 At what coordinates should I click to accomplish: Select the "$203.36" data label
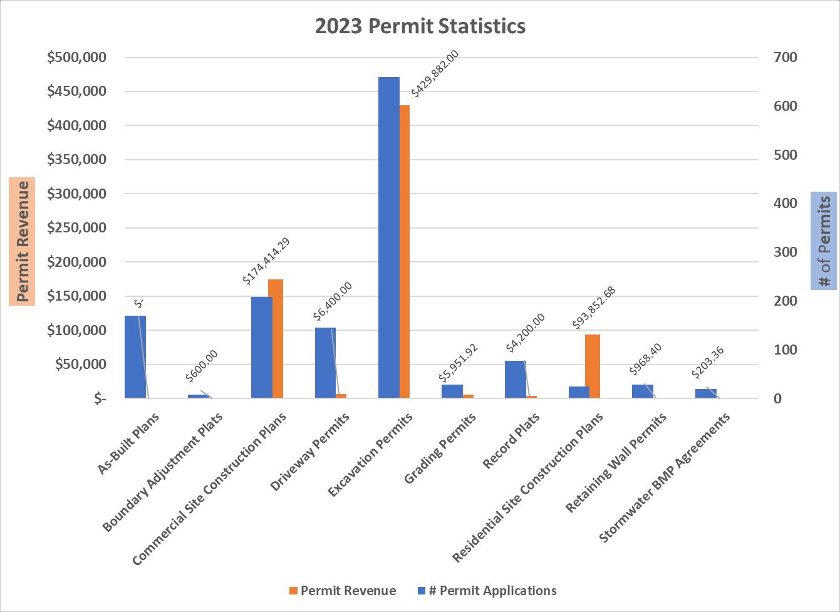708,363
